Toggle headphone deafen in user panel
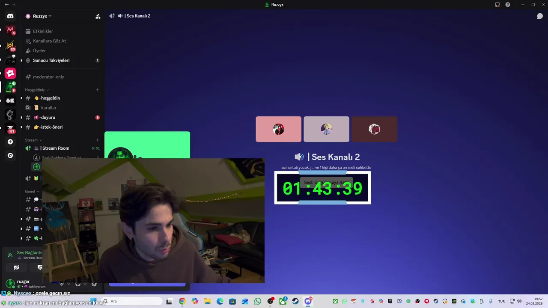 pyautogui.click(x=78, y=284)
